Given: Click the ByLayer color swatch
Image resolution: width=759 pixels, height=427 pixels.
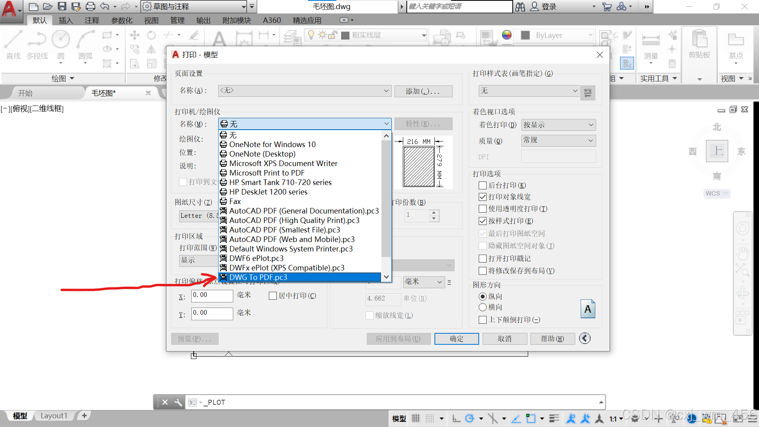Looking at the screenshot, I should pyautogui.click(x=525, y=35).
